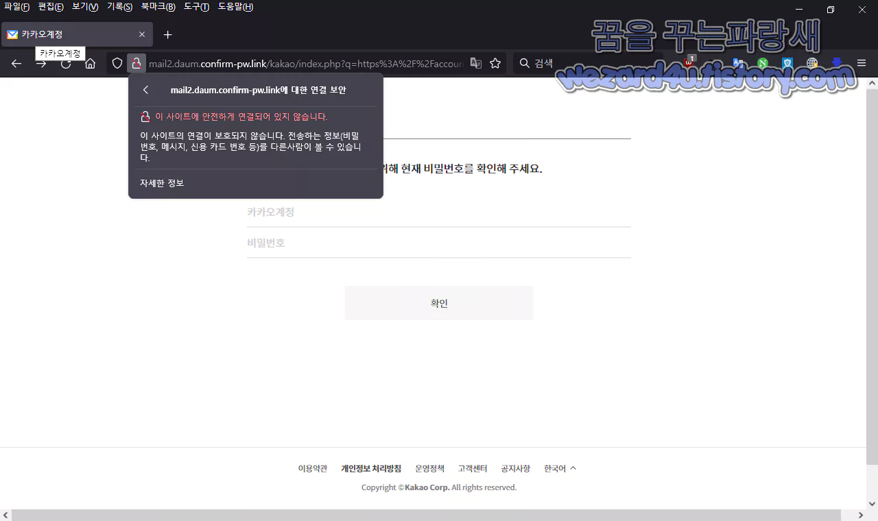
Task: Open the globe extension icon
Action: [x=812, y=63]
